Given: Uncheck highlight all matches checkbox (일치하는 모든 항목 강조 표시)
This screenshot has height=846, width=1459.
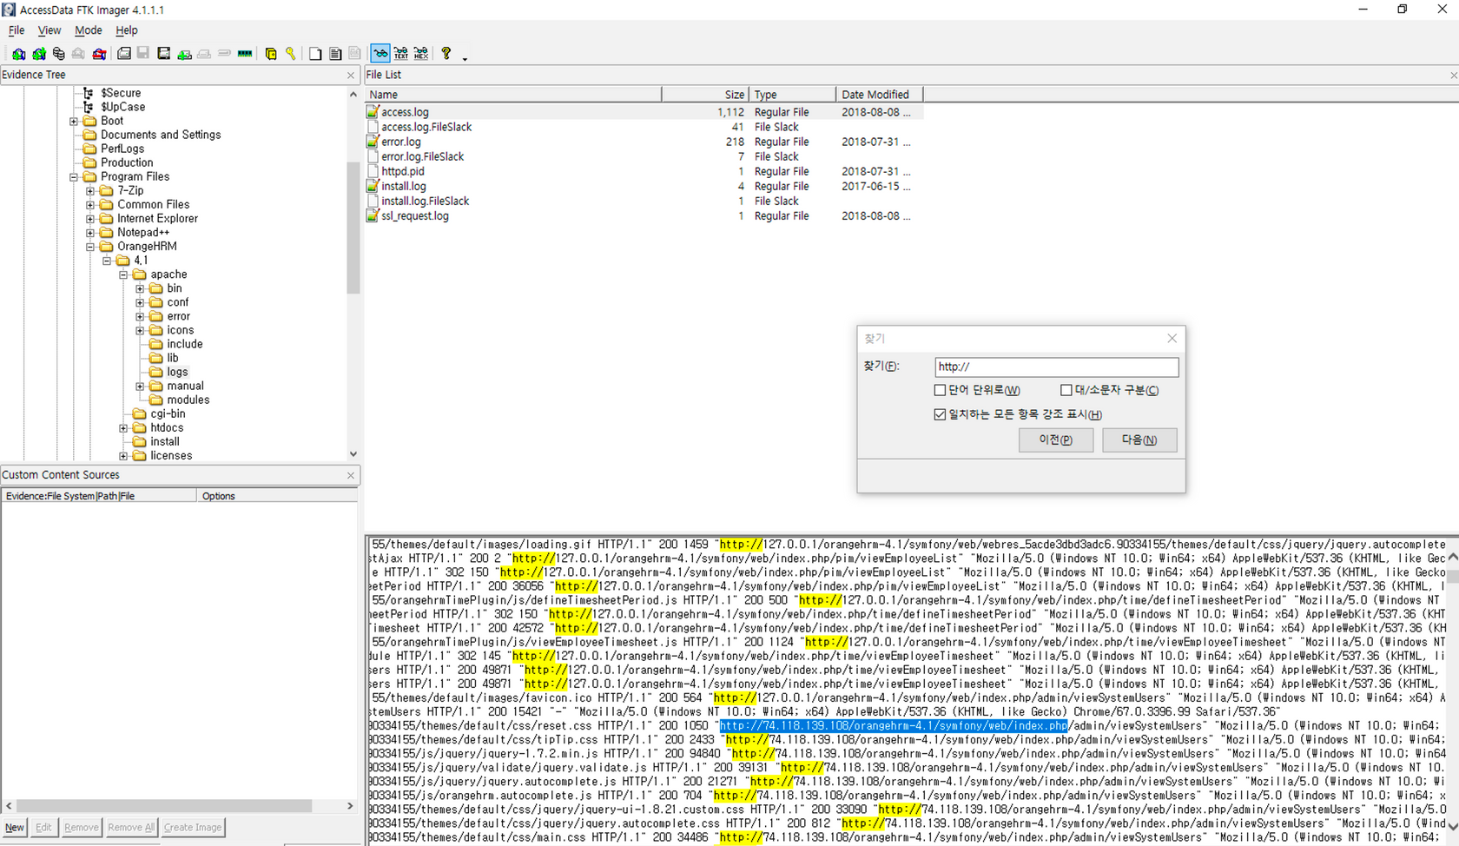Looking at the screenshot, I should click(940, 414).
